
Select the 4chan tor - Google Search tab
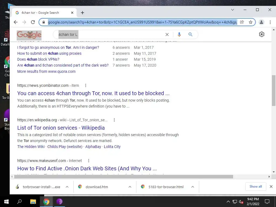tap(44, 13)
